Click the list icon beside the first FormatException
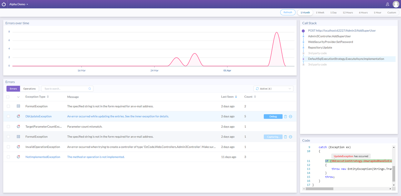Screen dimensions: 401x196 [19, 106]
